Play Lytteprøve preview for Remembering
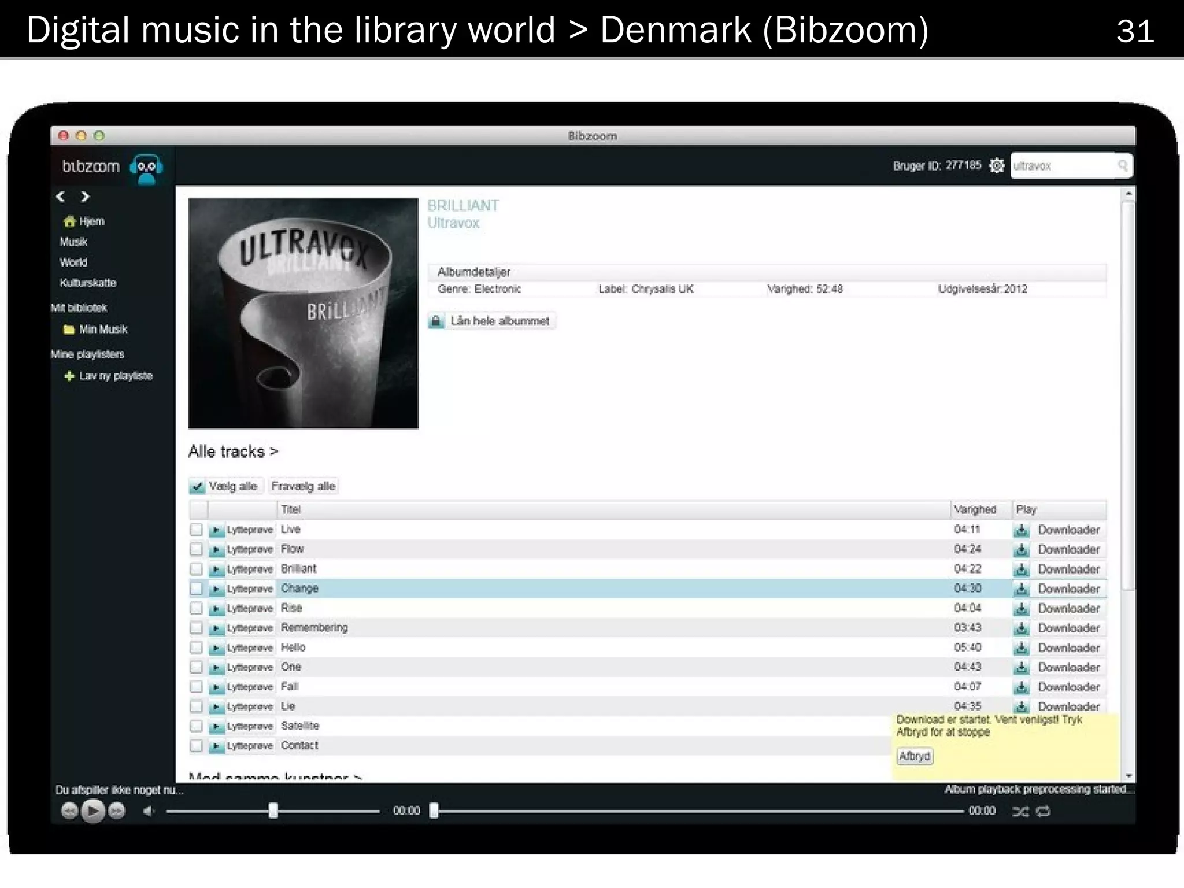 coord(216,628)
